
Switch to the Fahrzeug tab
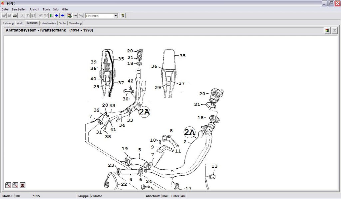[x=8, y=23]
